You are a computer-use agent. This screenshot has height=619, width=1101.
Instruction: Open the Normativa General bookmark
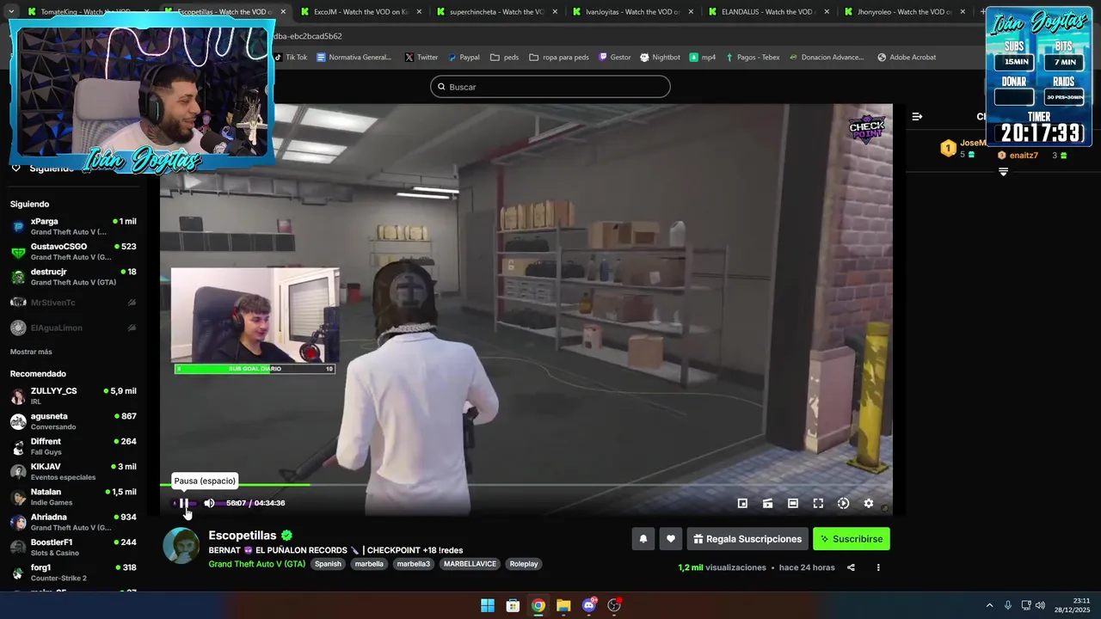coord(354,58)
